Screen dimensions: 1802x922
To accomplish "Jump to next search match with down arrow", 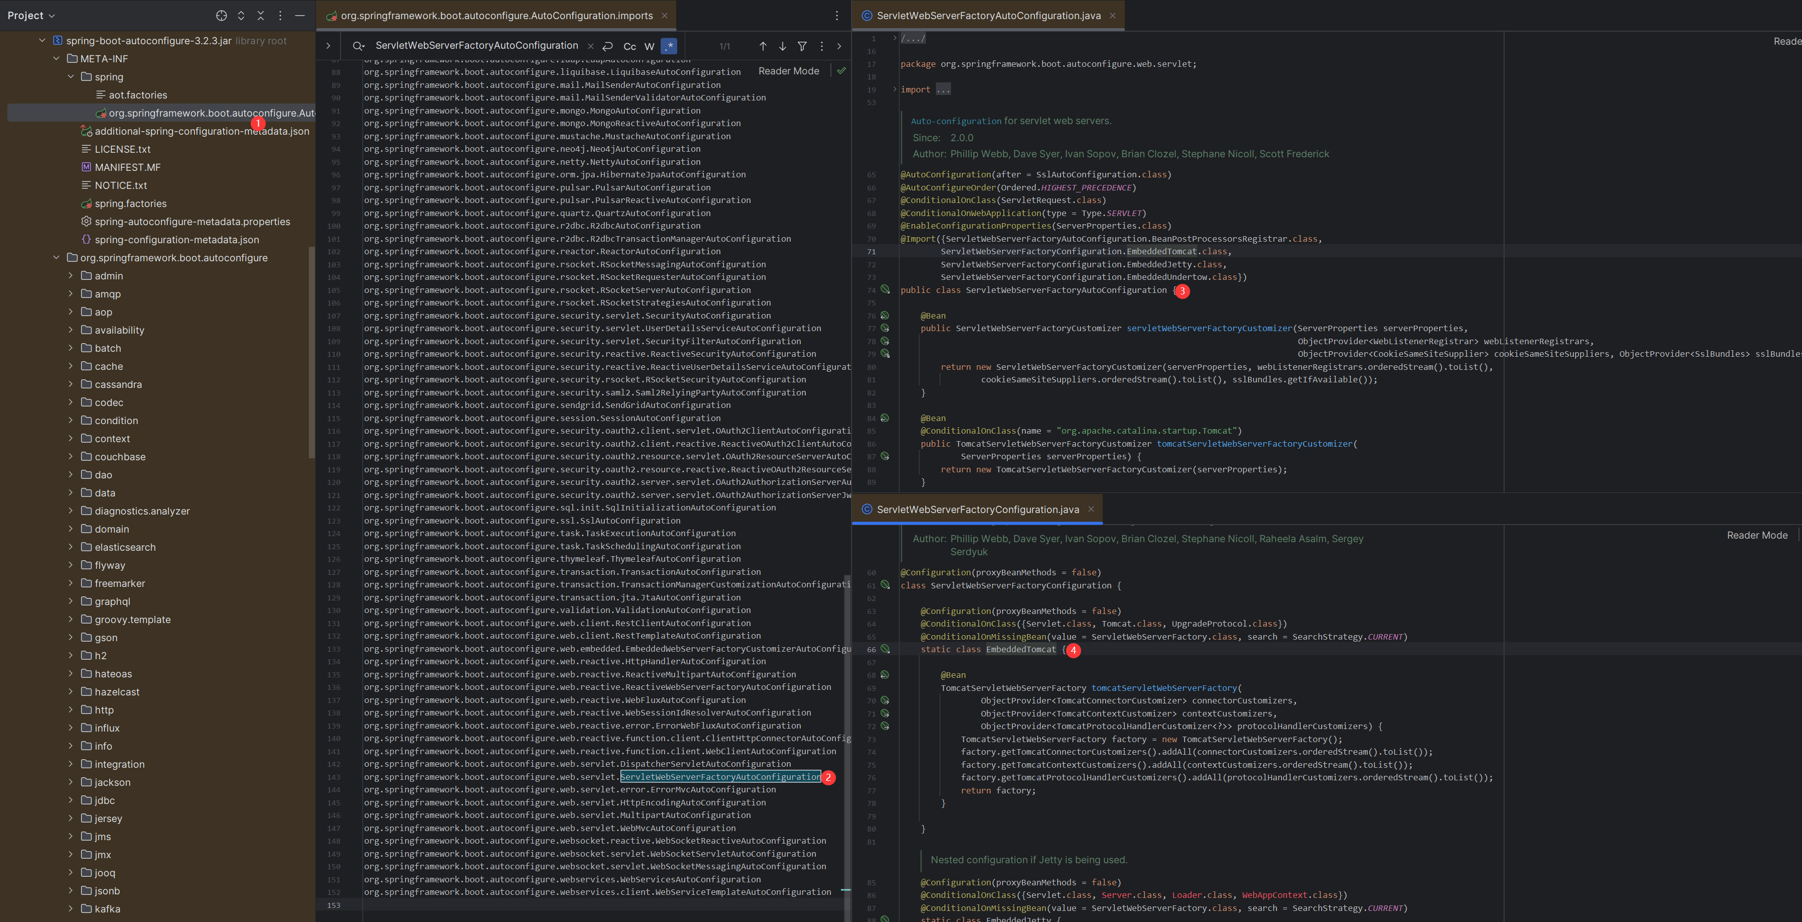I will coord(782,45).
